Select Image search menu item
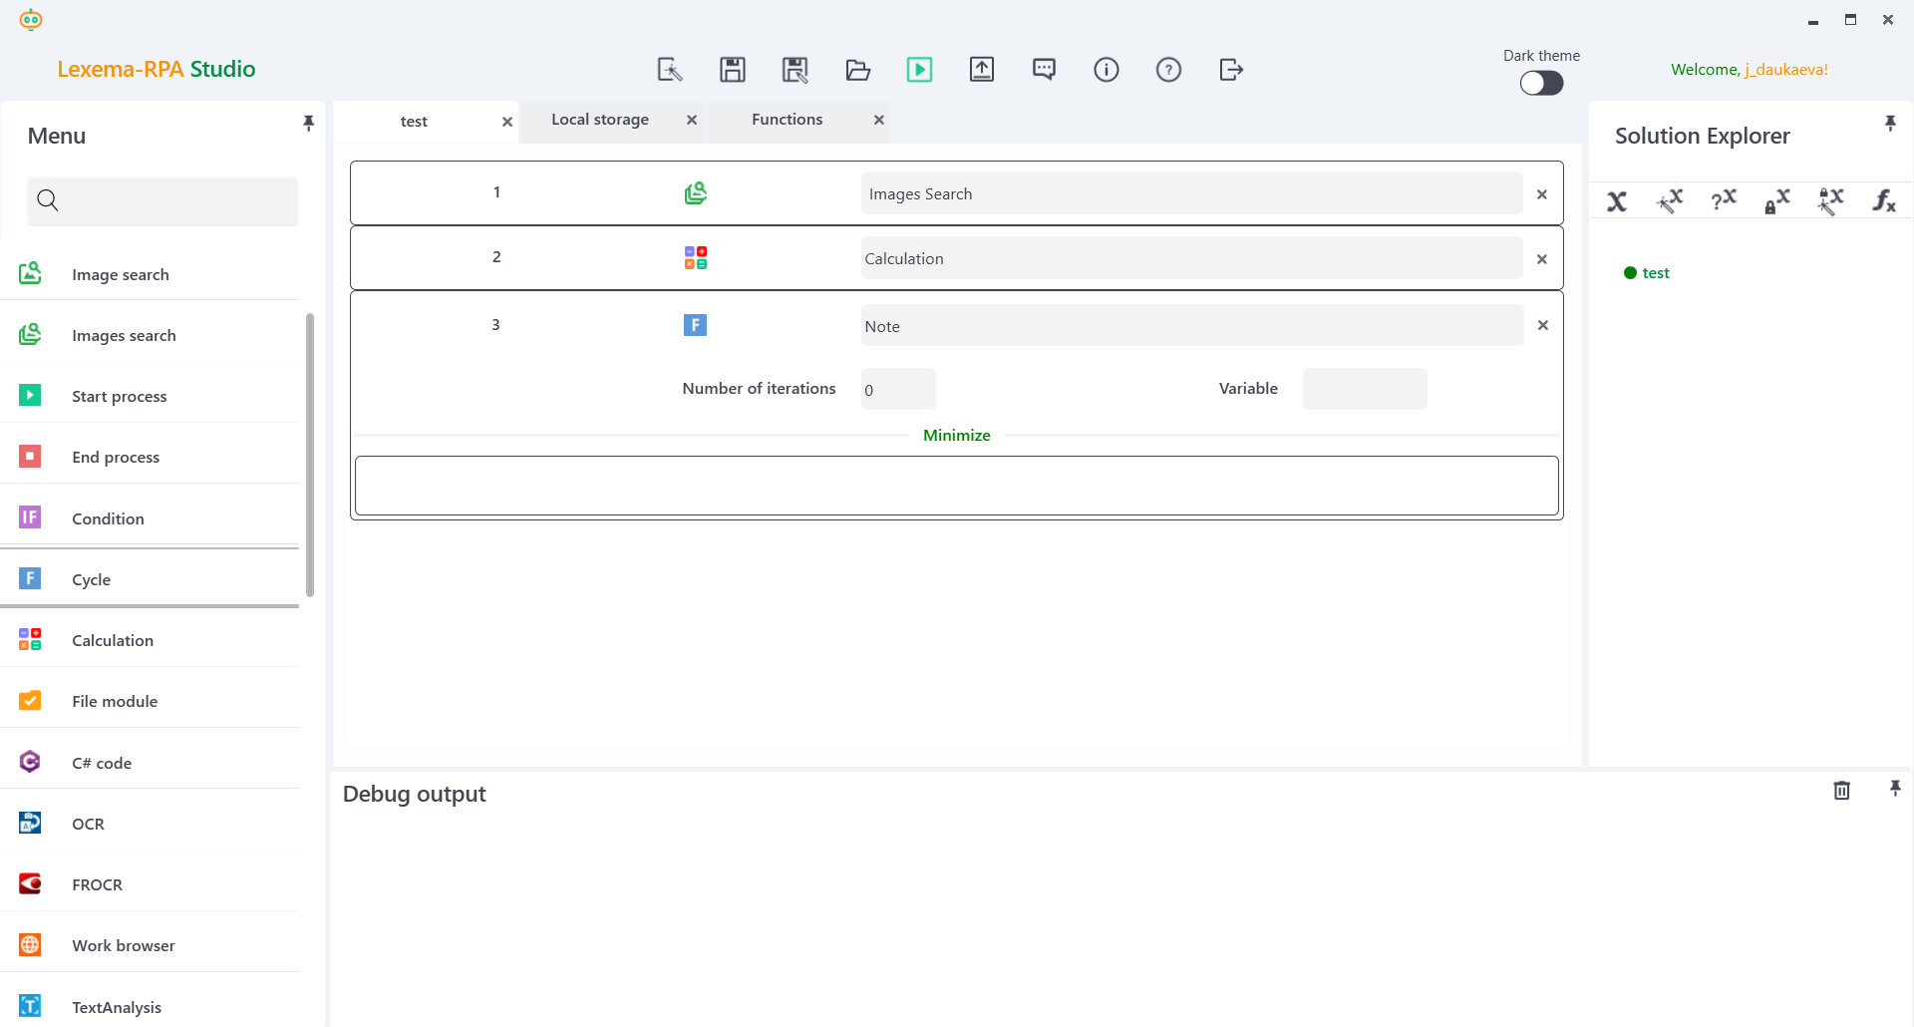The height and width of the screenshot is (1027, 1914). click(x=150, y=274)
